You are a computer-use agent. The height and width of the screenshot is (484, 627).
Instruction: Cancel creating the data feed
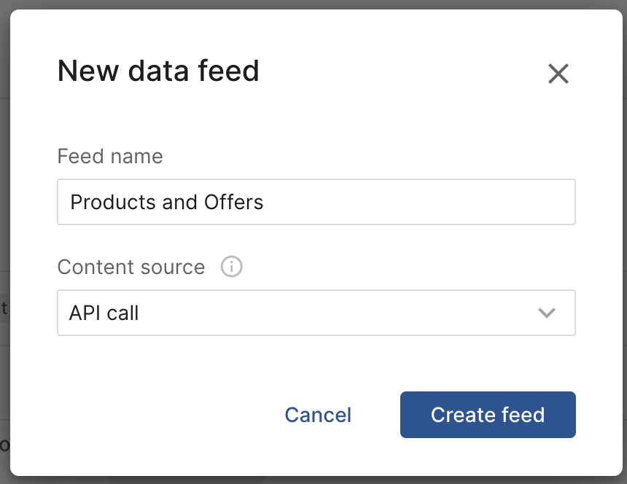click(x=318, y=415)
